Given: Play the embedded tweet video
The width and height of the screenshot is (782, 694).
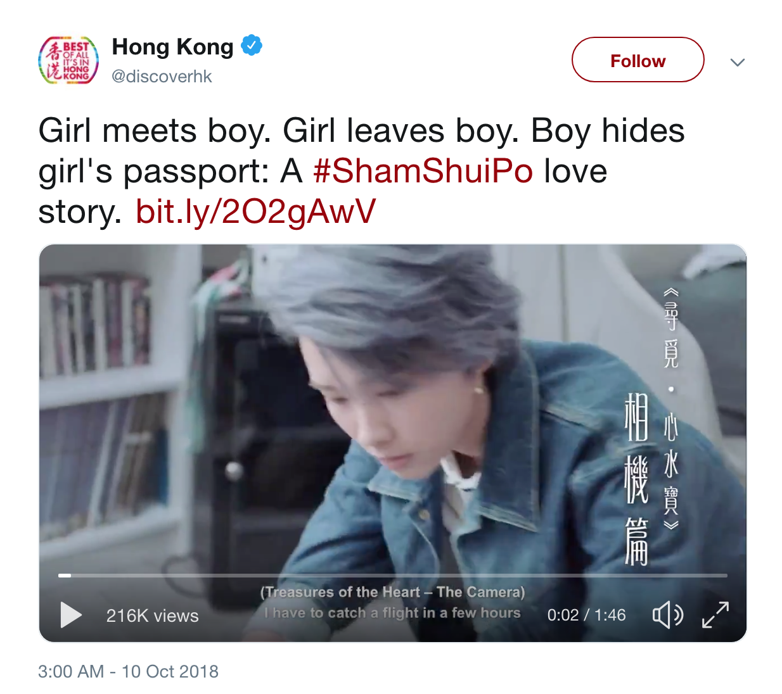Looking at the screenshot, I should pyautogui.click(x=71, y=615).
